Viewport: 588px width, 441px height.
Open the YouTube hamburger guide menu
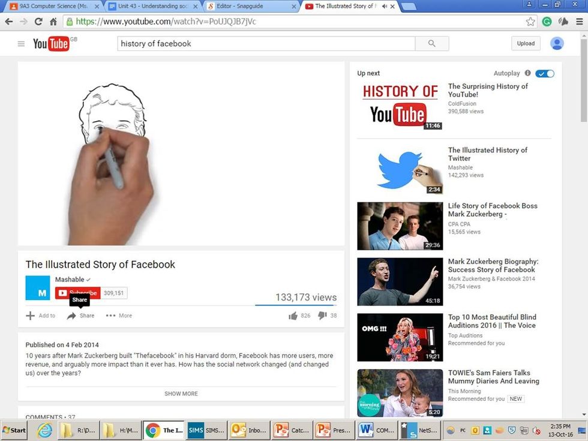coord(21,44)
